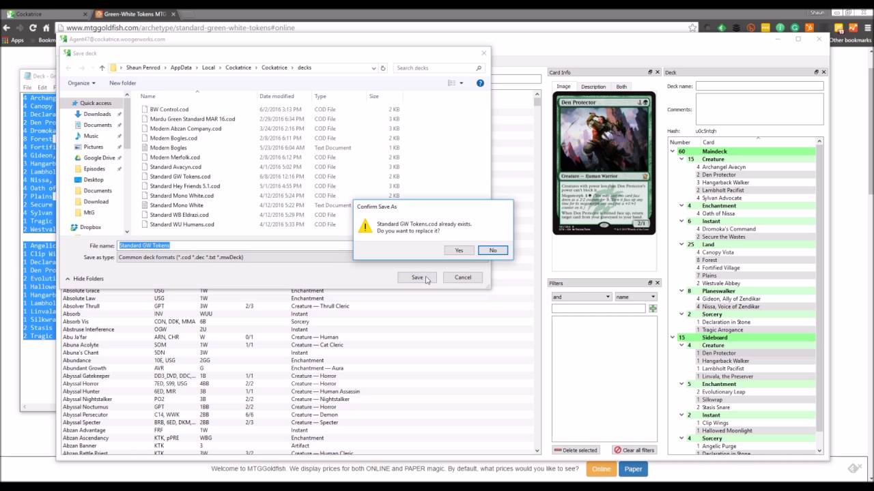Open the Organize dropdown menu

tap(81, 83)
